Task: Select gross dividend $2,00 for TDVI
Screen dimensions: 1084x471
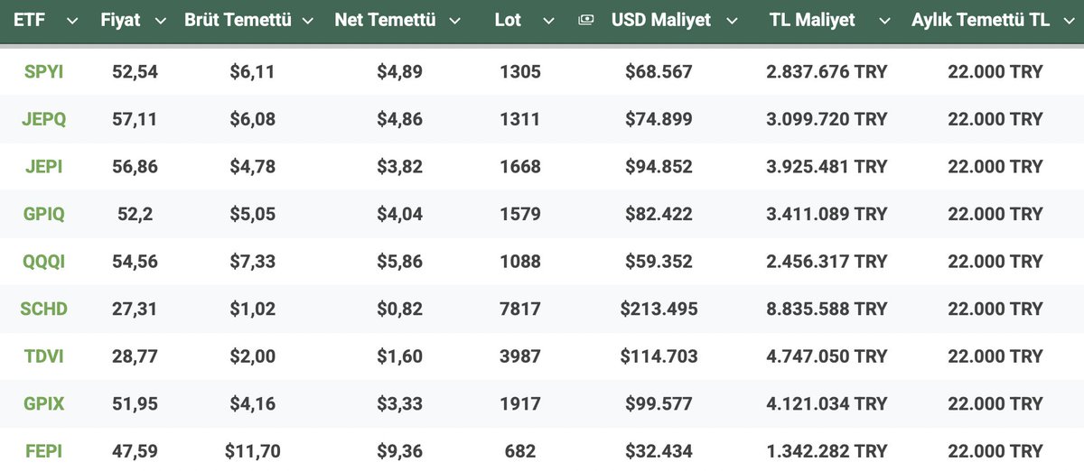Action: 252,356
